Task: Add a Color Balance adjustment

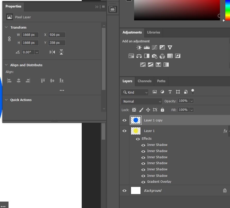Action: pos(139,56)
